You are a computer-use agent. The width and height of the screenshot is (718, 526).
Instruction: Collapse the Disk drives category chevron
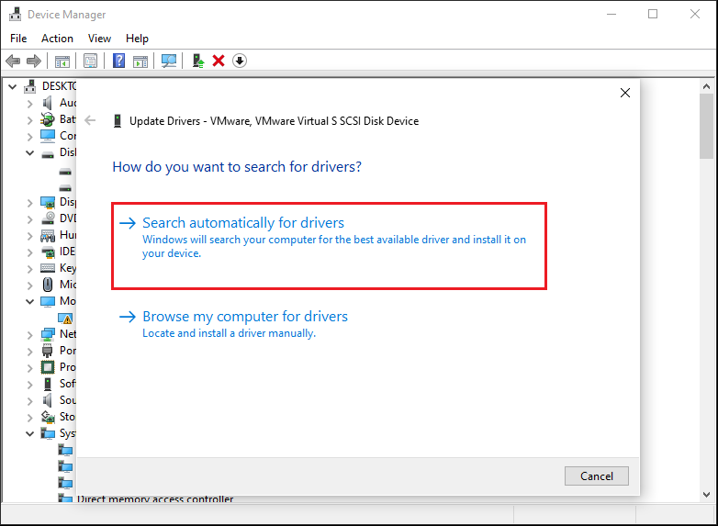pyautogui.click(x=29, y=153)
